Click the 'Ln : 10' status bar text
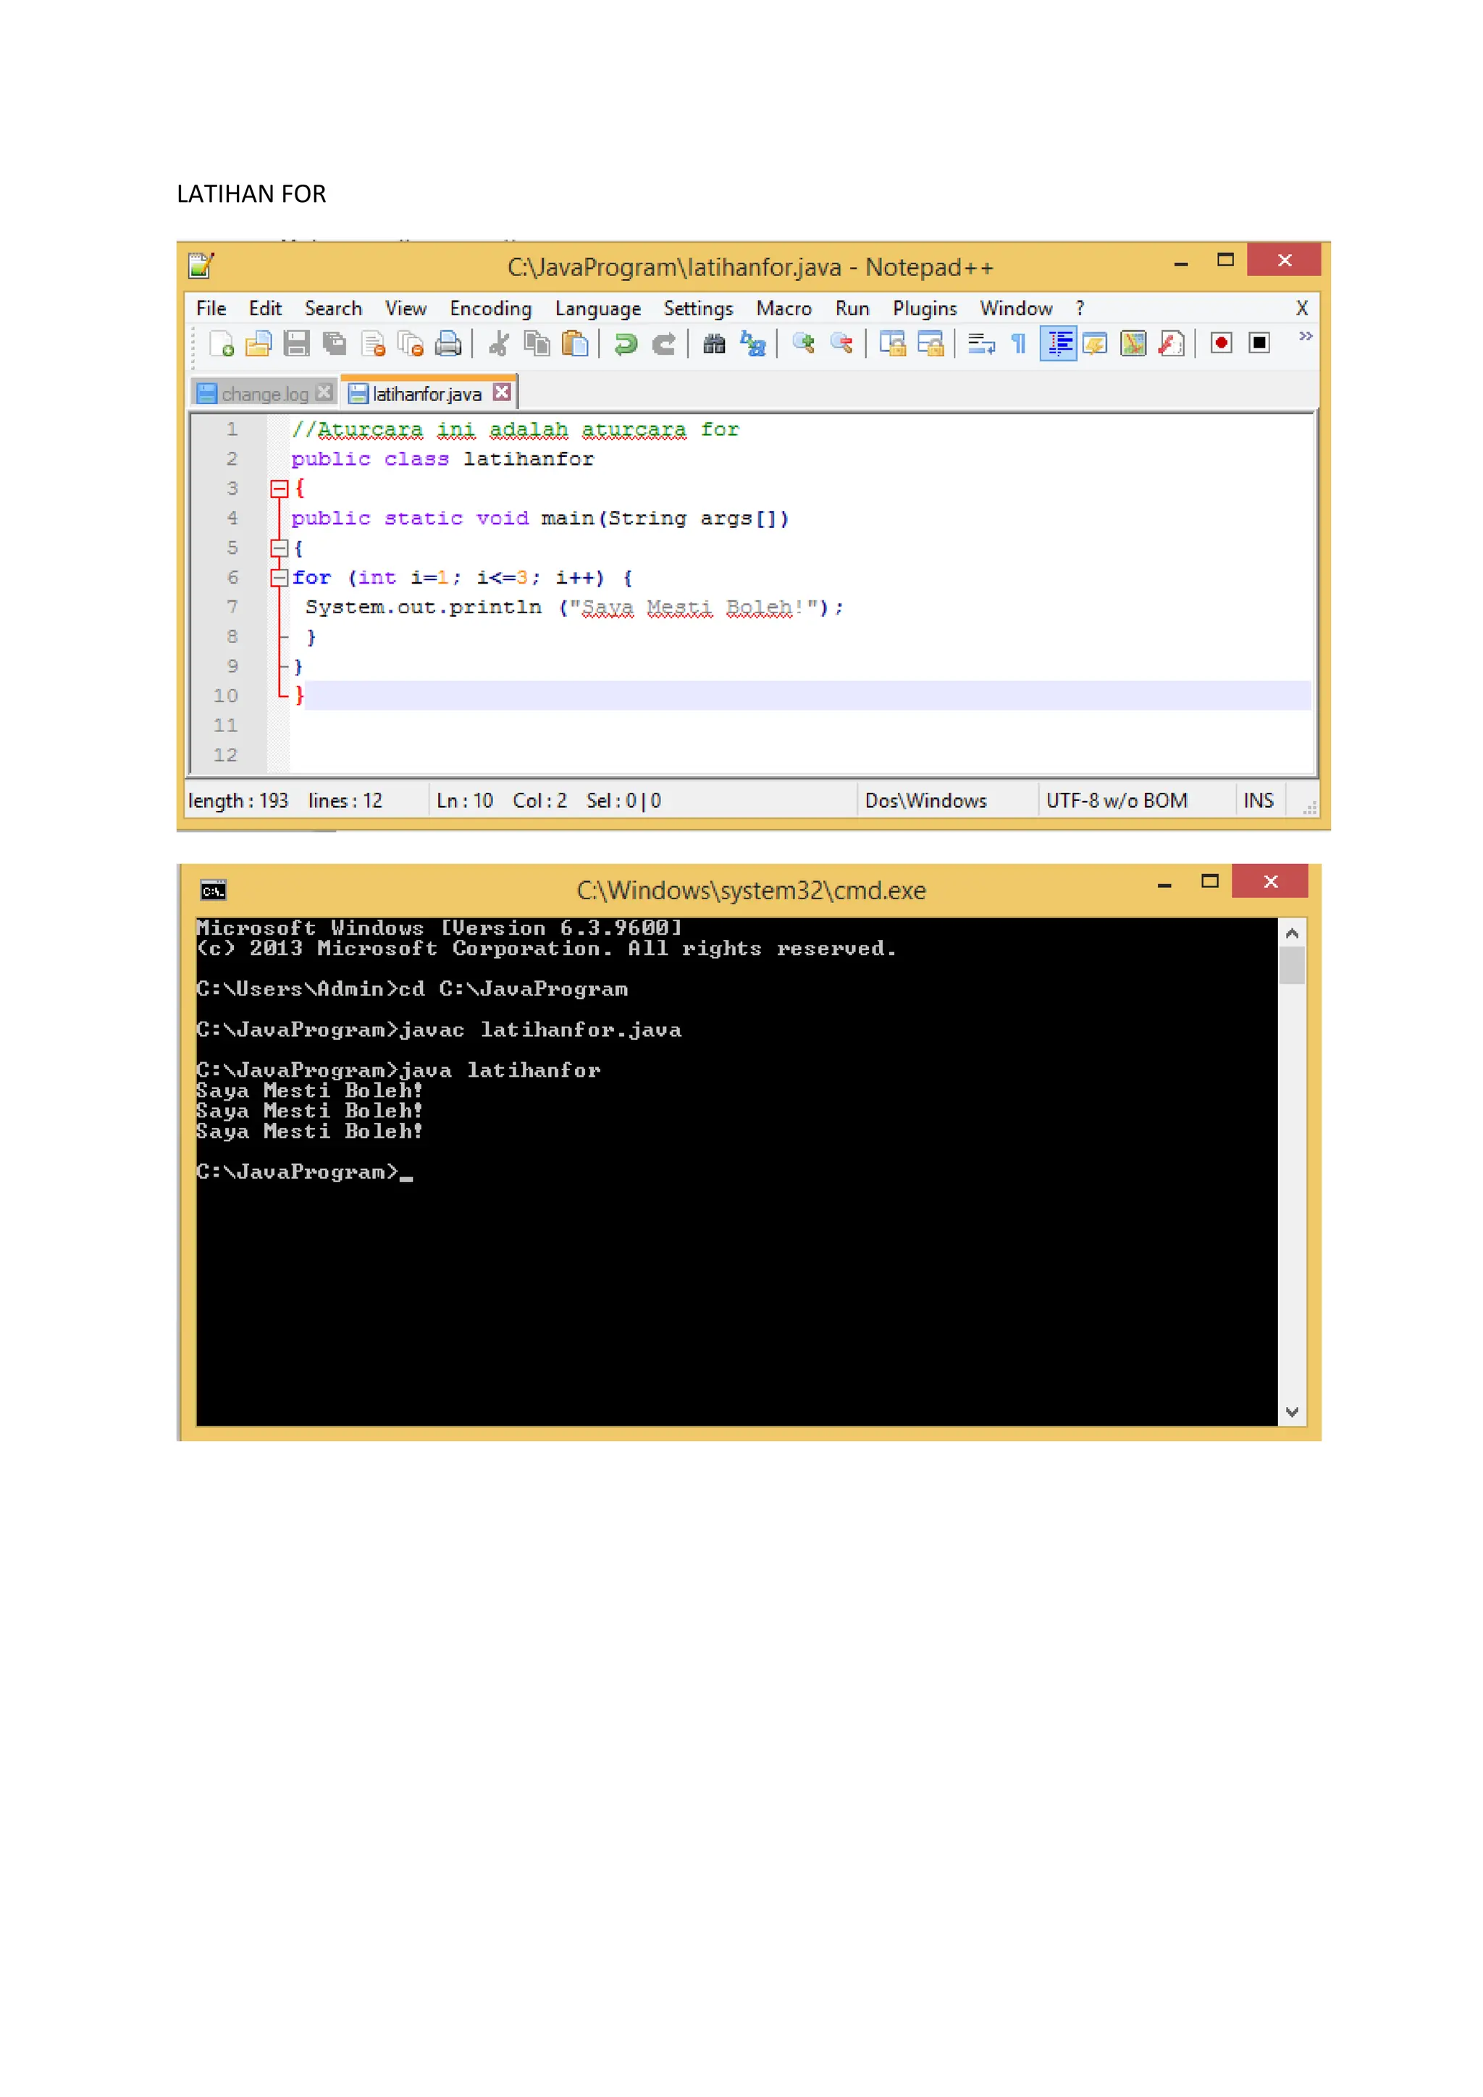The image size is (1483, 2097). 465,801
